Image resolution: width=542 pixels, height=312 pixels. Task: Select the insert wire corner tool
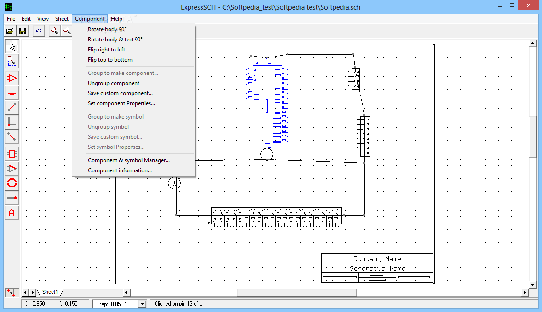pyautogui.click(x=12, y=122)
